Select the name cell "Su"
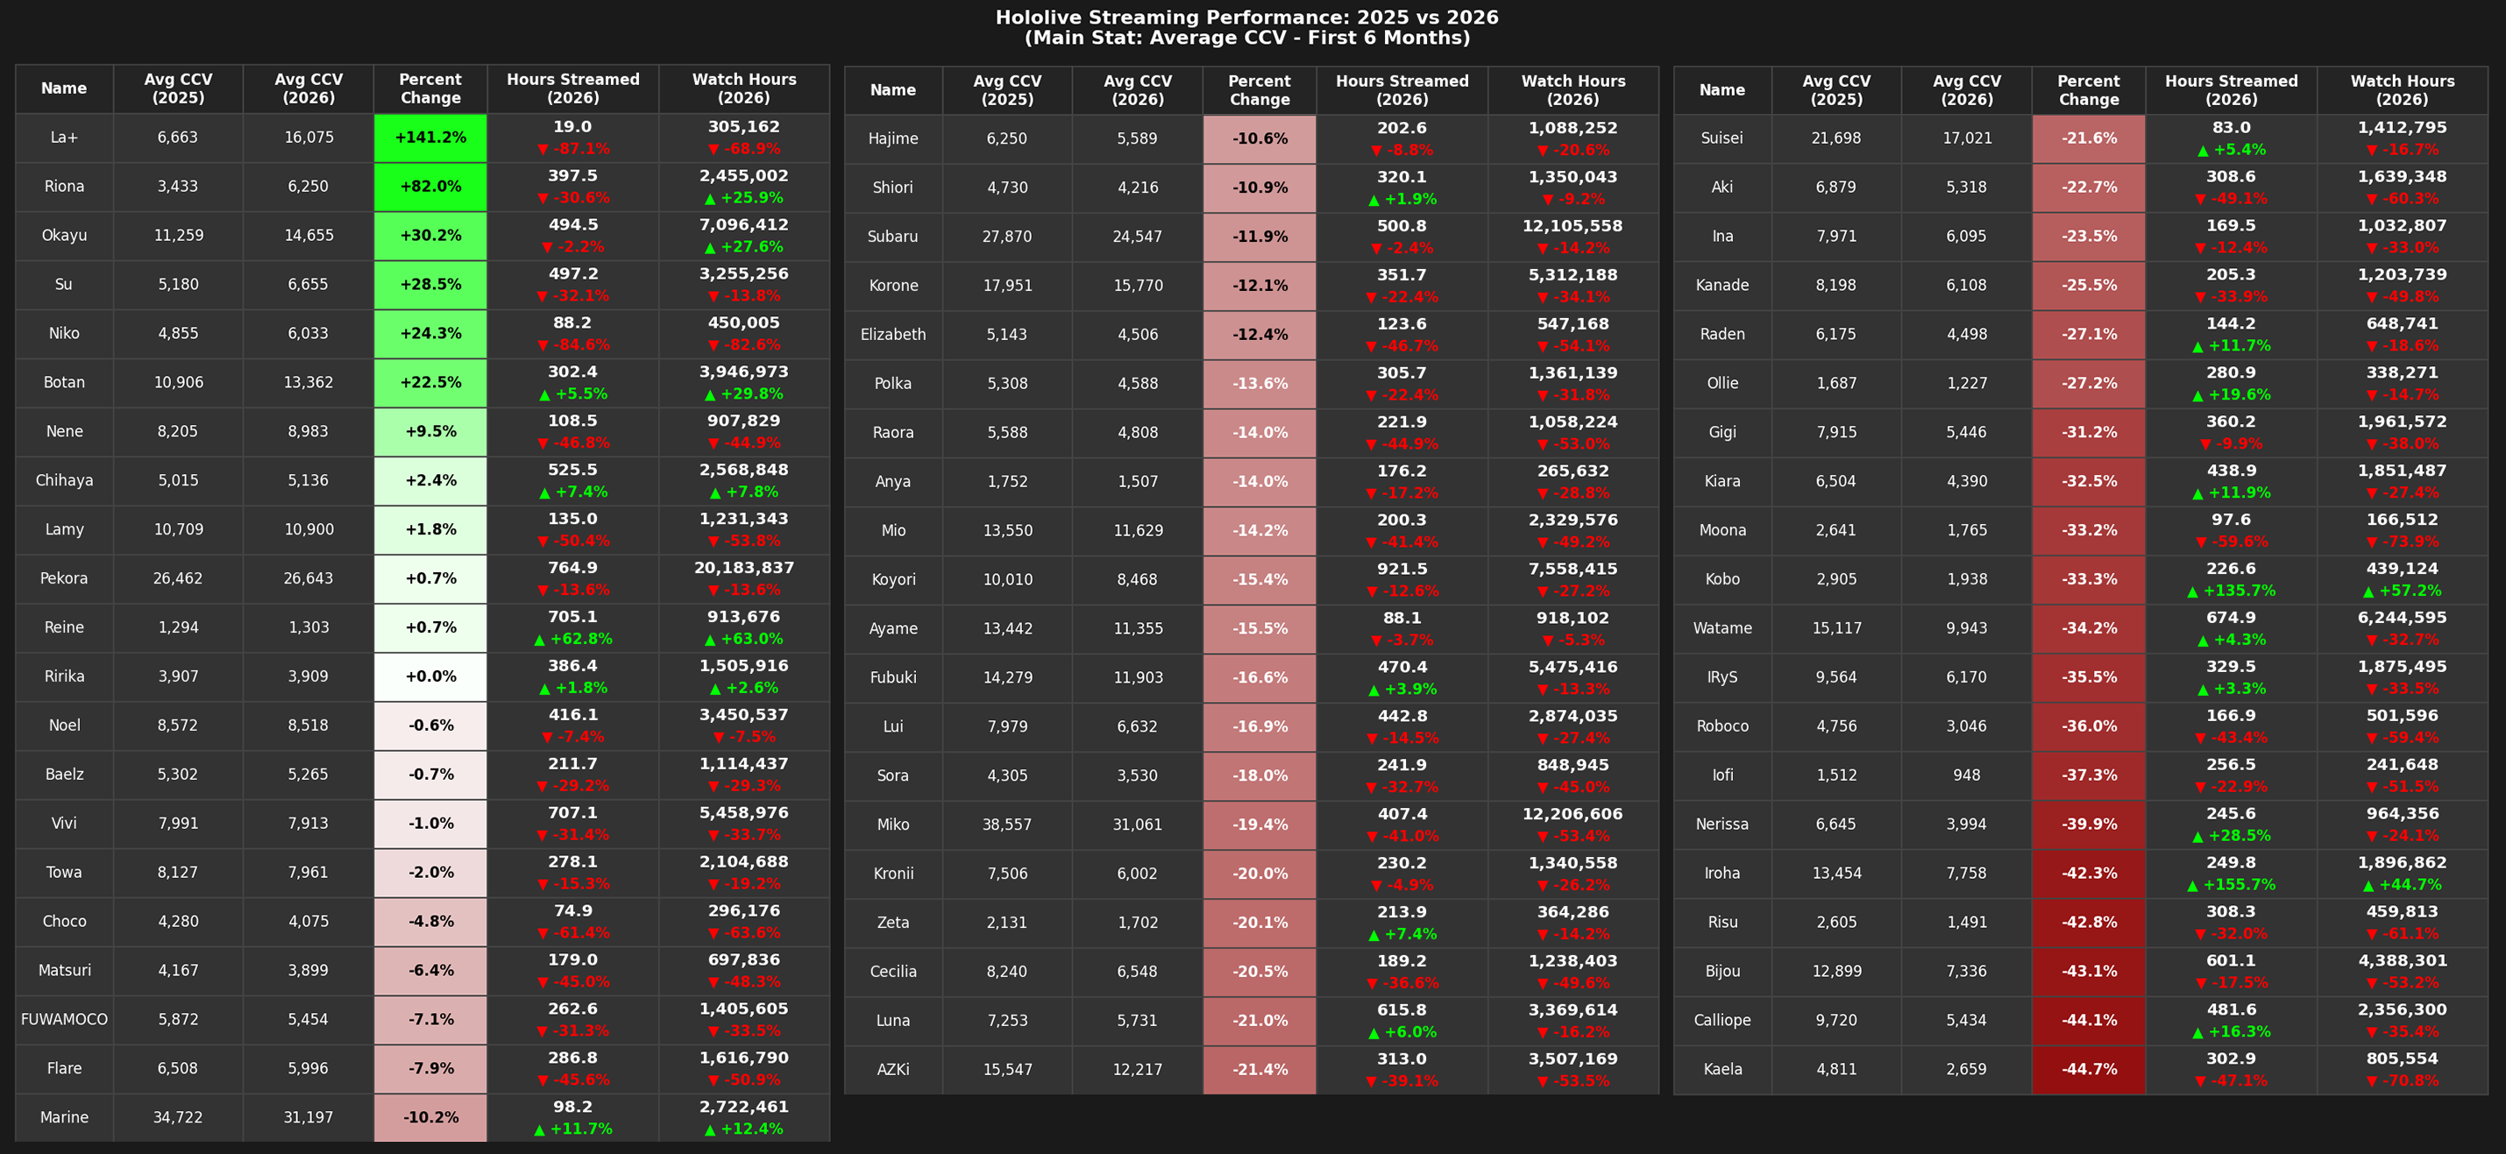The image size is (2506, 1154). [64, 285]
